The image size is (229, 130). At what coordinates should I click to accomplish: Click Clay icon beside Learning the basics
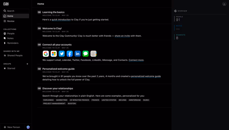point(39,12)
